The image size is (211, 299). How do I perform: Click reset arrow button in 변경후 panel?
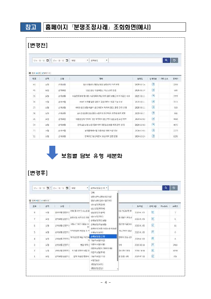click(x=174, y=188)
